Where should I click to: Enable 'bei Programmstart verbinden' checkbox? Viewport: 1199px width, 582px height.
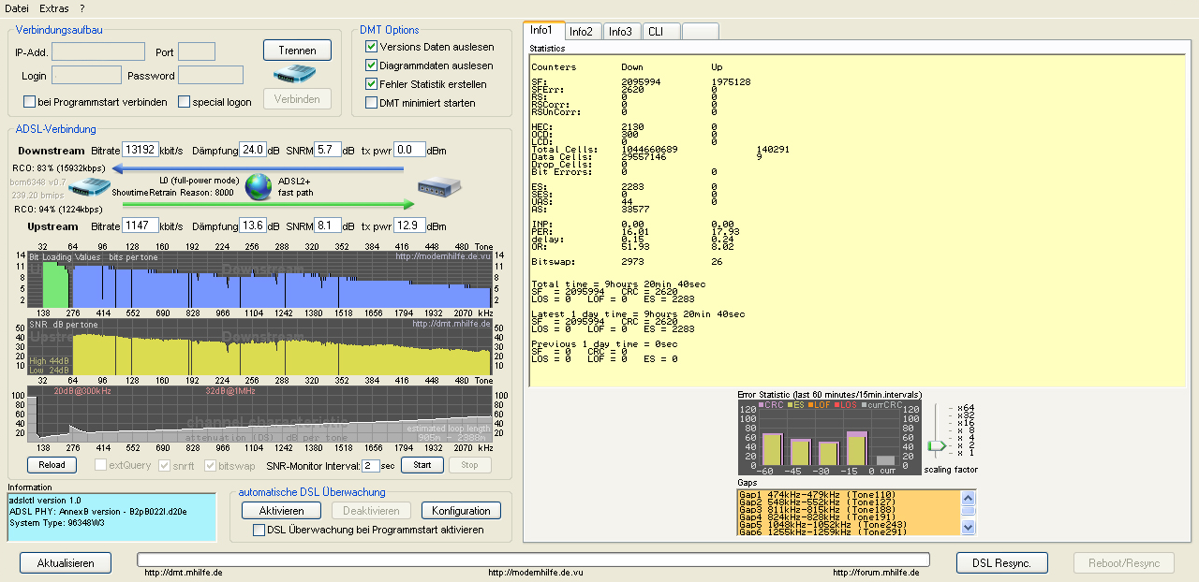pyautogui.click(x=29, y=102)
